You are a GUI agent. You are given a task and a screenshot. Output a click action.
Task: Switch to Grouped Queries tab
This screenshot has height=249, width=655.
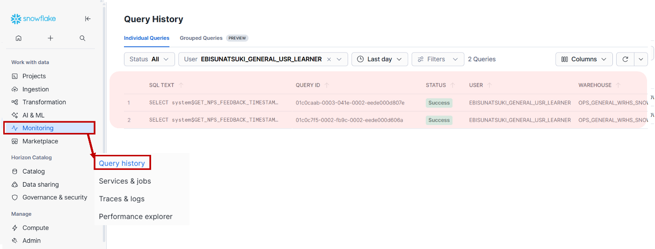pyautogui.click(x=201, y=38)
